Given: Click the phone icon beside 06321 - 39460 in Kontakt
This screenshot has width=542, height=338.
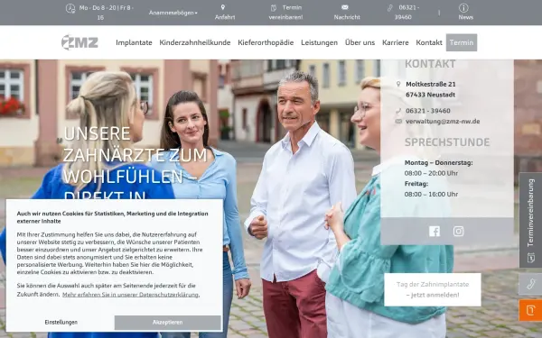Looking at the screenshot, I should (x=398, y=111).
